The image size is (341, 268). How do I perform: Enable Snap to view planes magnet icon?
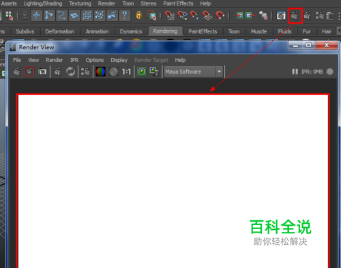pyautogui.click(x=207, y=16)
